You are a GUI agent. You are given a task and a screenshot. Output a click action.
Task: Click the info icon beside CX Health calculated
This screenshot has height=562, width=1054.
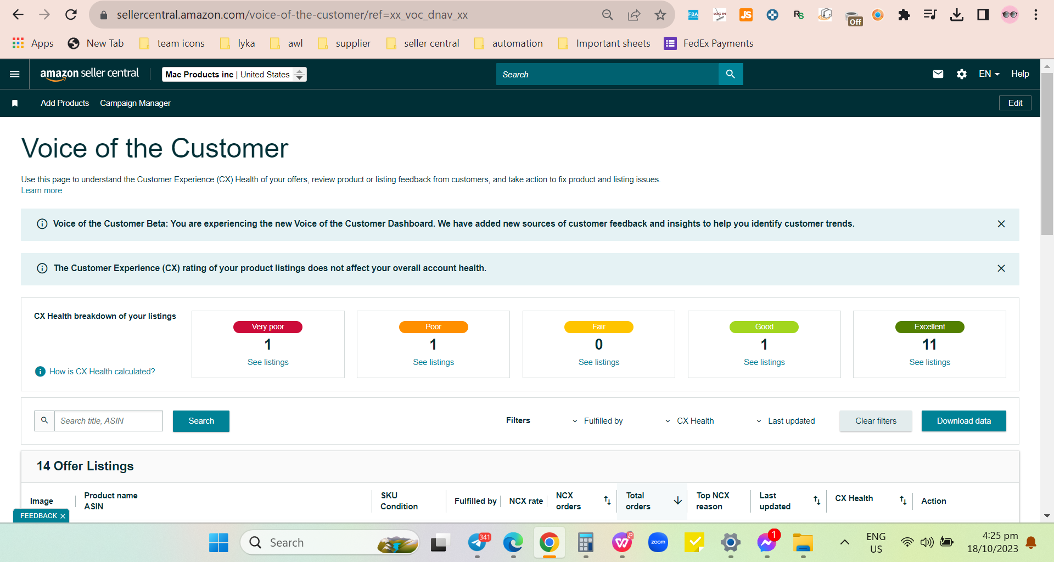(40, 372)
